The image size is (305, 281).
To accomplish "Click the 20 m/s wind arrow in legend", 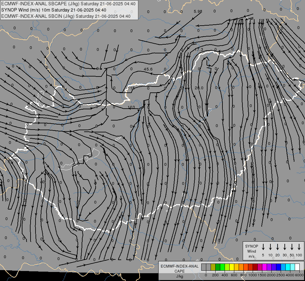I will [x=277, y=247].
